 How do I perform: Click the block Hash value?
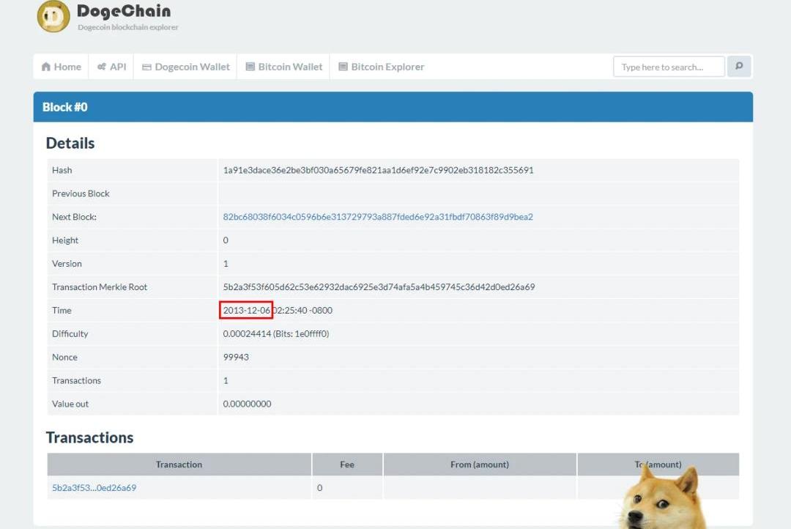(x=378, y=170)
